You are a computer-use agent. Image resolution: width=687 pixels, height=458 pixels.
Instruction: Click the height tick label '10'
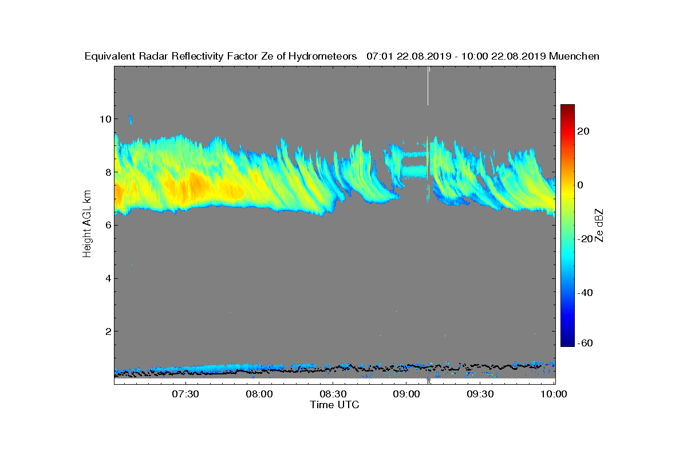coord(105,119)
